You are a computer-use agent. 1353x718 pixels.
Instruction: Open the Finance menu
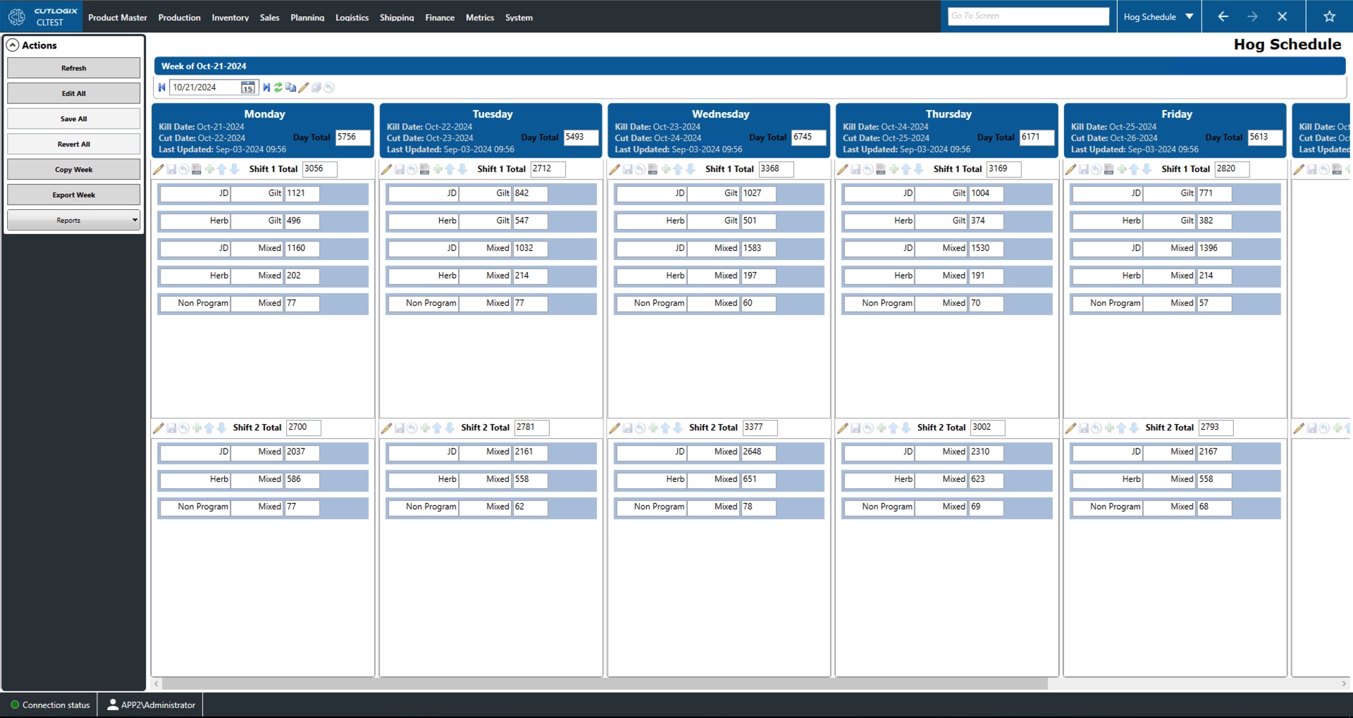tap(439, 18)
